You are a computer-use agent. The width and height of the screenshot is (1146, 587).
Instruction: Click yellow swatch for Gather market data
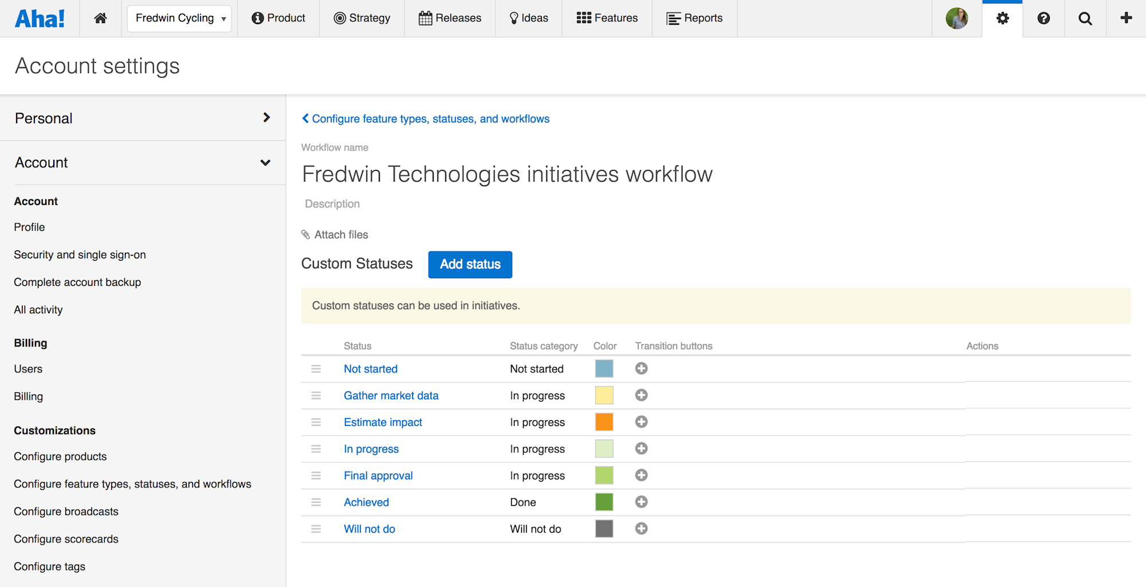coord(604,395)
